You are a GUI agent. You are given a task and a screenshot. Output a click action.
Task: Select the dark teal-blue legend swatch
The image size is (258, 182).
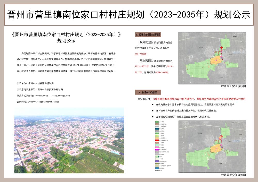[x=157, y=129]
